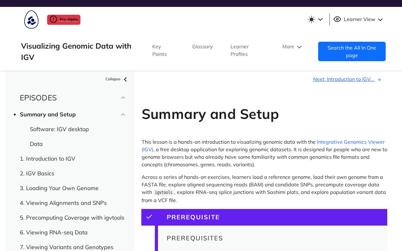Open the Key Points page
402x251 pixels.
(x=160, y=50)
